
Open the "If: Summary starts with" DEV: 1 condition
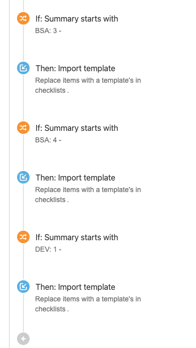(x=77, y=238)
